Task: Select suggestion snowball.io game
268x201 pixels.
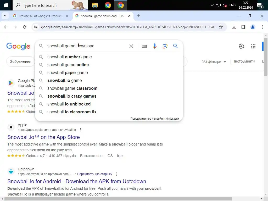Action: [109, 81]
